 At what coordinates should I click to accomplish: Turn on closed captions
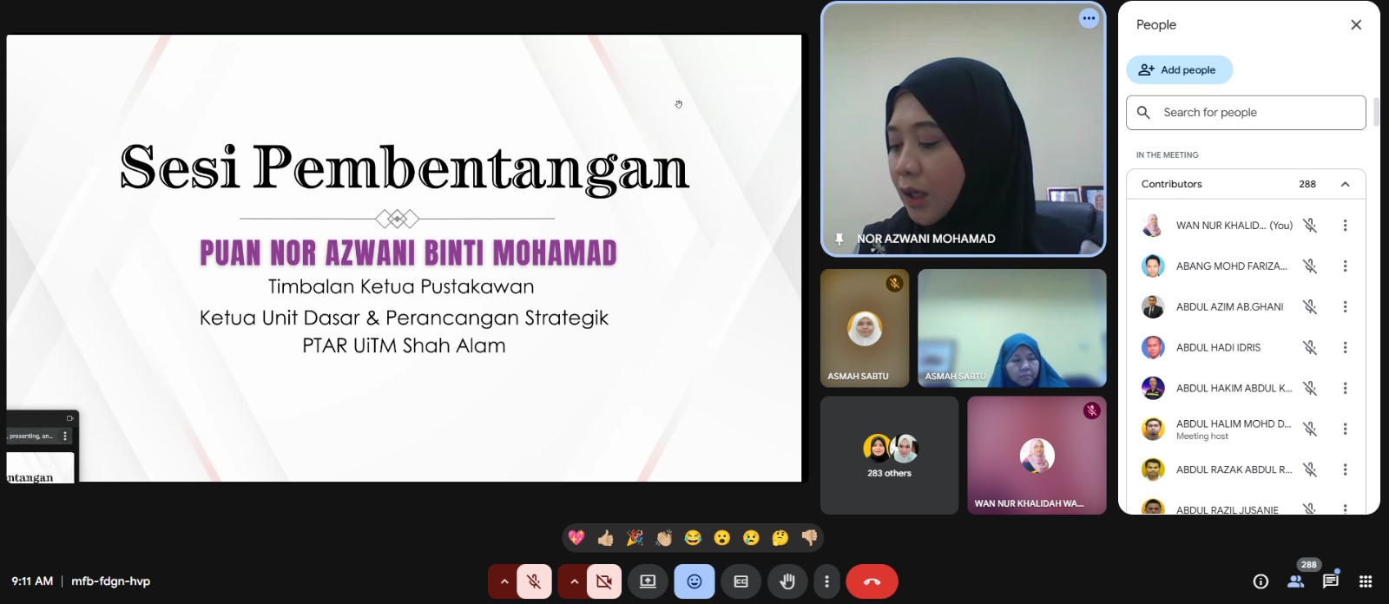tap(741, 581)
